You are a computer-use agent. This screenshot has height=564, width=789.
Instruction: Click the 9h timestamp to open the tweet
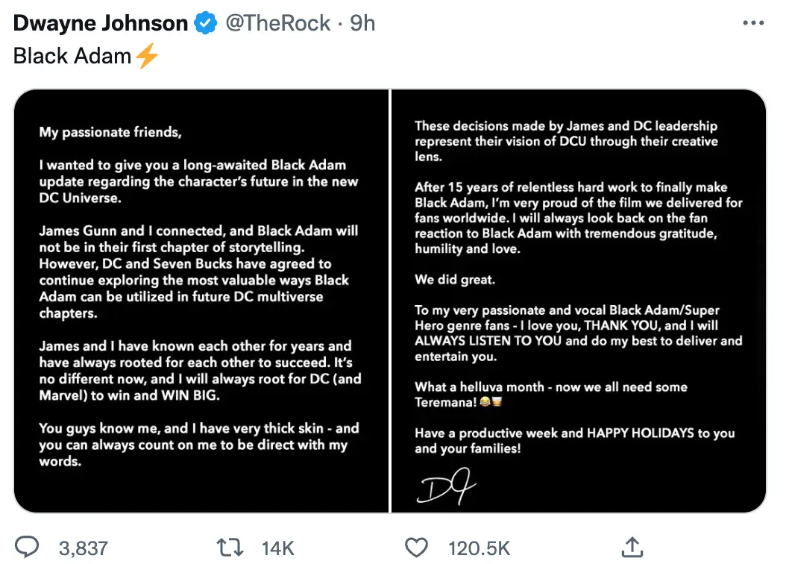pyautogui.click(x=363, y=22)
